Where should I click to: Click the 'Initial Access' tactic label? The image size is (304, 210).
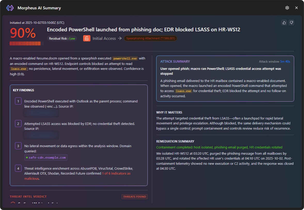(x=104, y=39)
